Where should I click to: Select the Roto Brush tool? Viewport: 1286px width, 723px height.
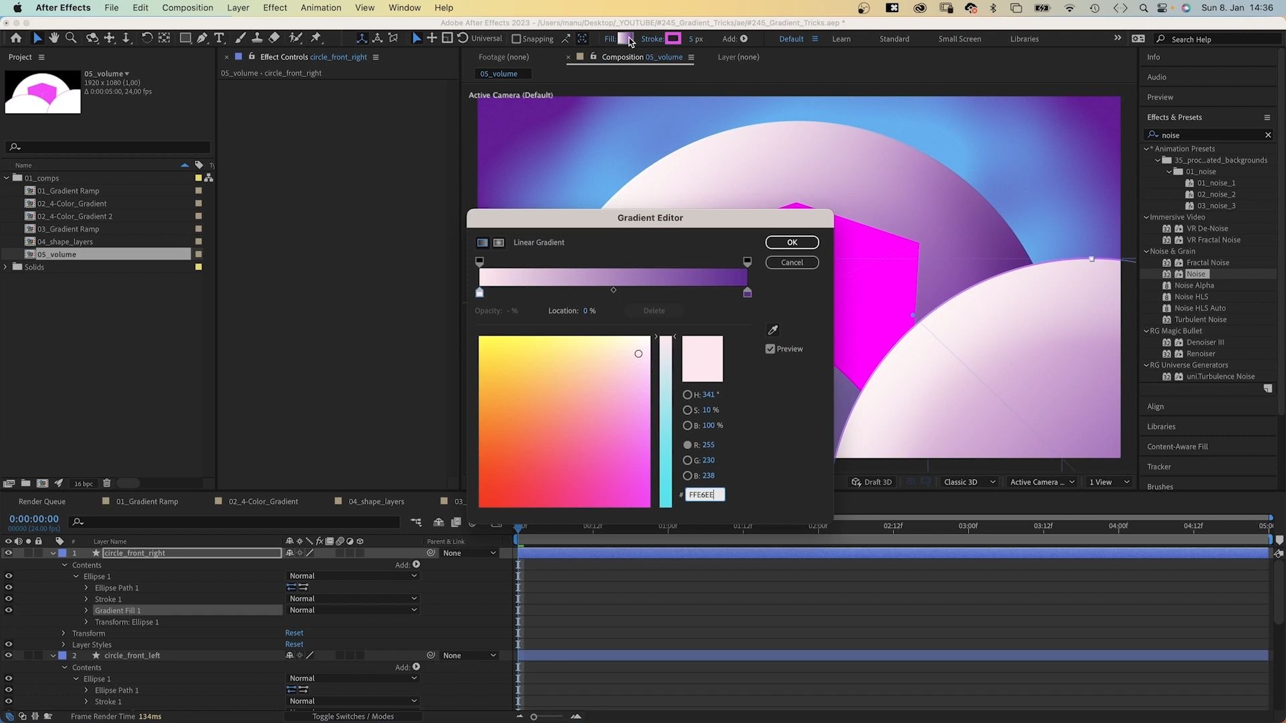coord(295,38)
